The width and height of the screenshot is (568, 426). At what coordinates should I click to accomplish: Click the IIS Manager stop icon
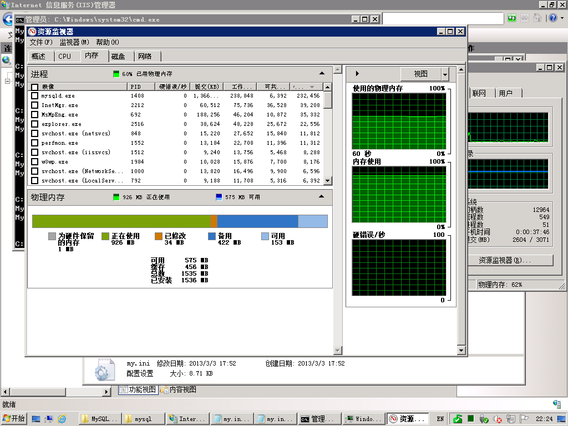[x=525, y=18]
